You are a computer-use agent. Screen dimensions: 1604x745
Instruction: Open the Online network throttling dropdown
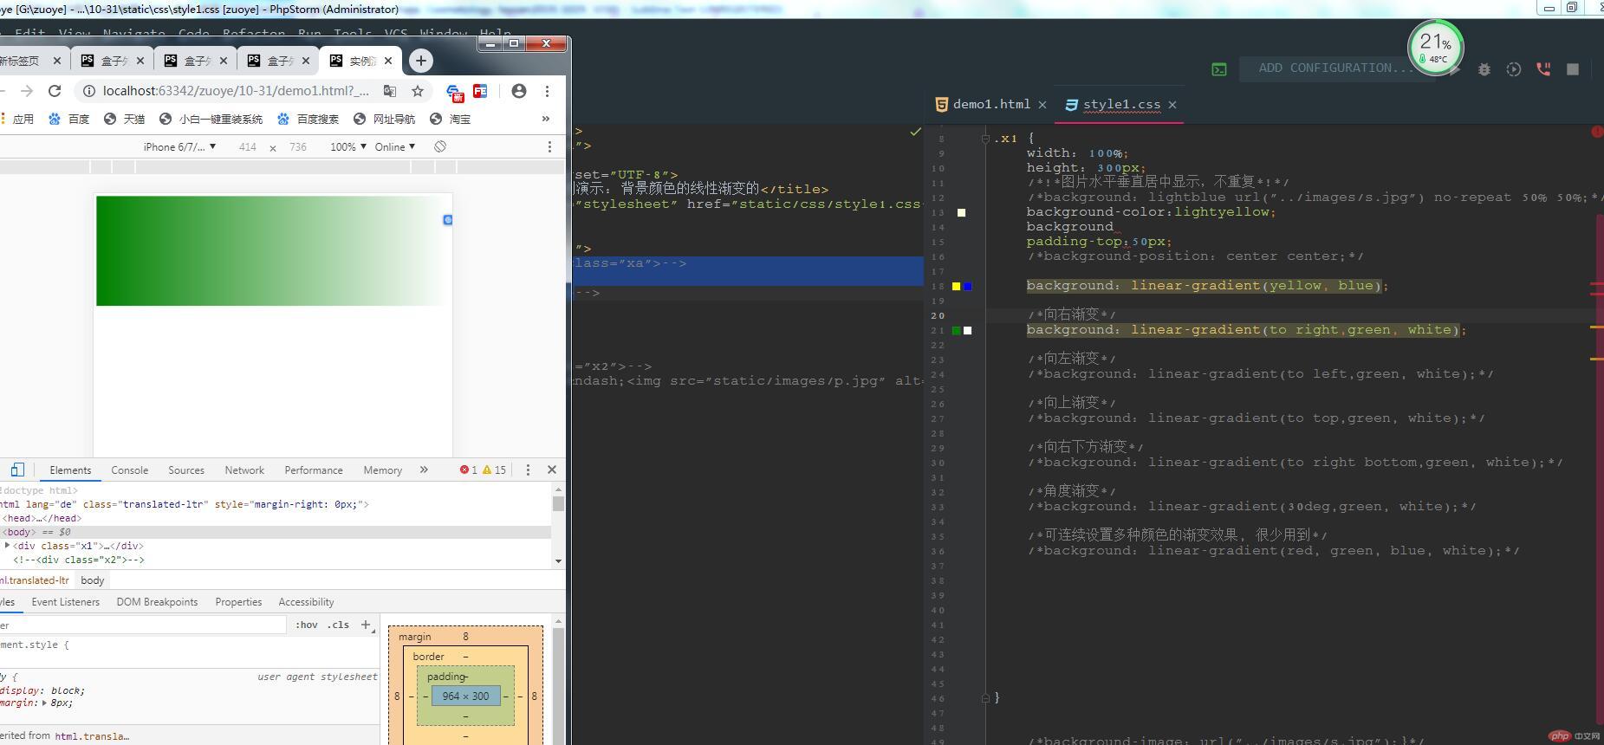(x=394, y=147)
